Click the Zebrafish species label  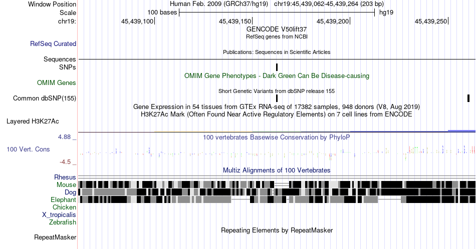tap(63, 222)
